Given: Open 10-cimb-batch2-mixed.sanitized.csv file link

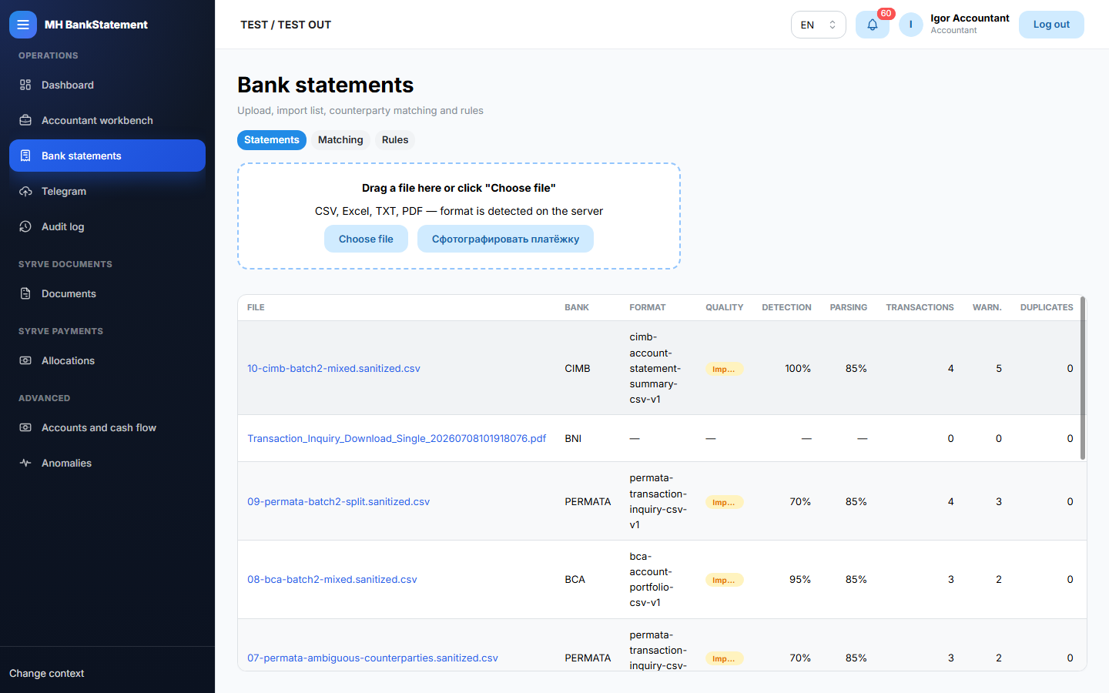Looking at the screenshot, I should 333,368.
